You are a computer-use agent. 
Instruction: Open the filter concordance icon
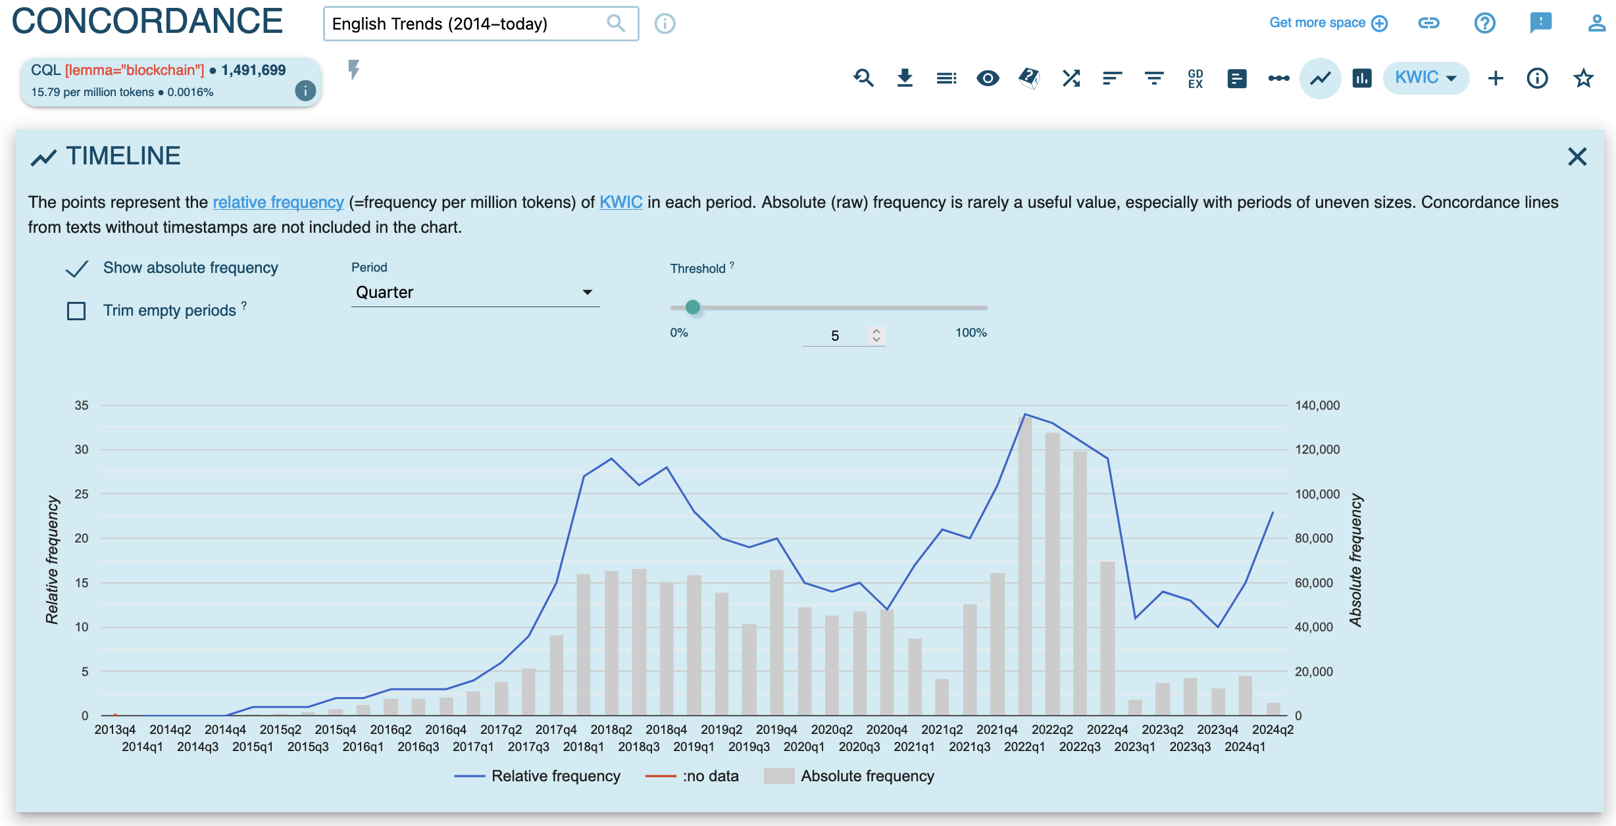click(1153, 78)
